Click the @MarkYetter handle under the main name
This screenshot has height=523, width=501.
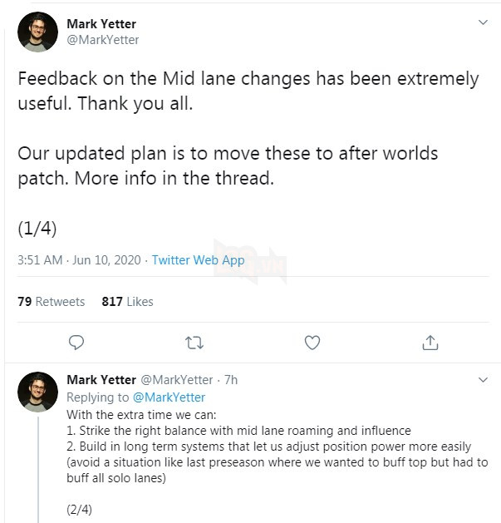point(102,40)
